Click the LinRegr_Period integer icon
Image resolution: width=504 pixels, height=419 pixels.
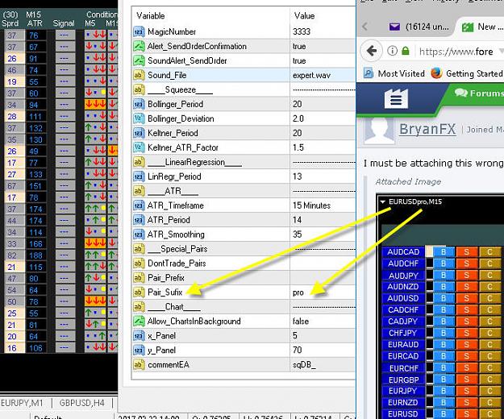pos(139,176)
